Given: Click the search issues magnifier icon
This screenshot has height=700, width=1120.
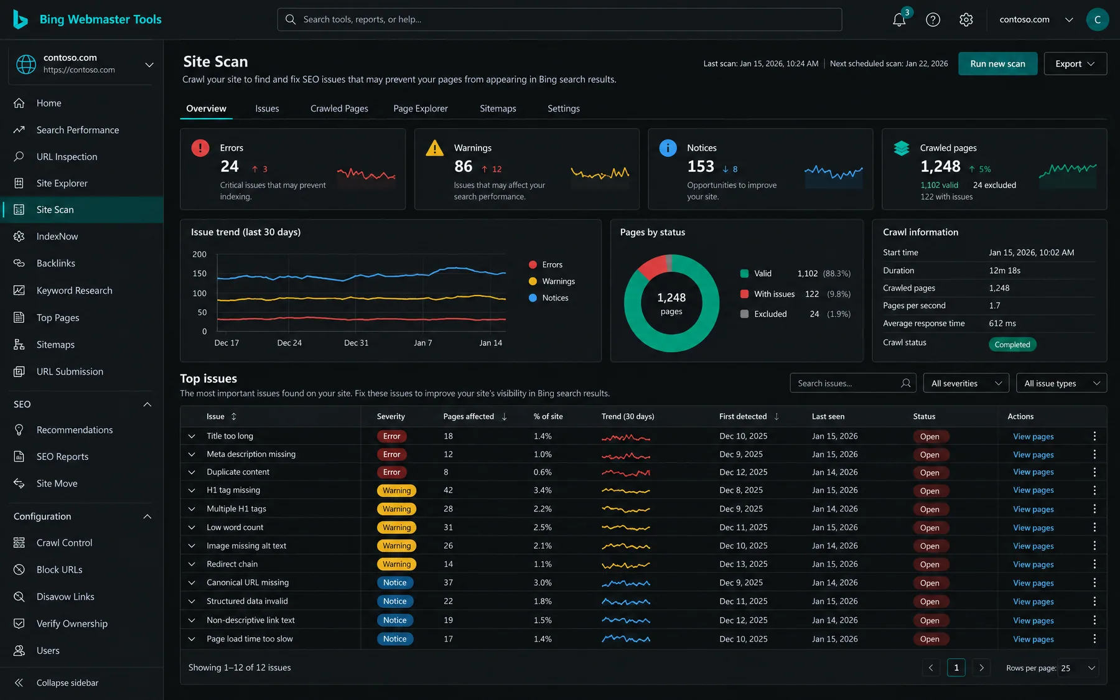Looking at the screenshot, I should 905,383.
